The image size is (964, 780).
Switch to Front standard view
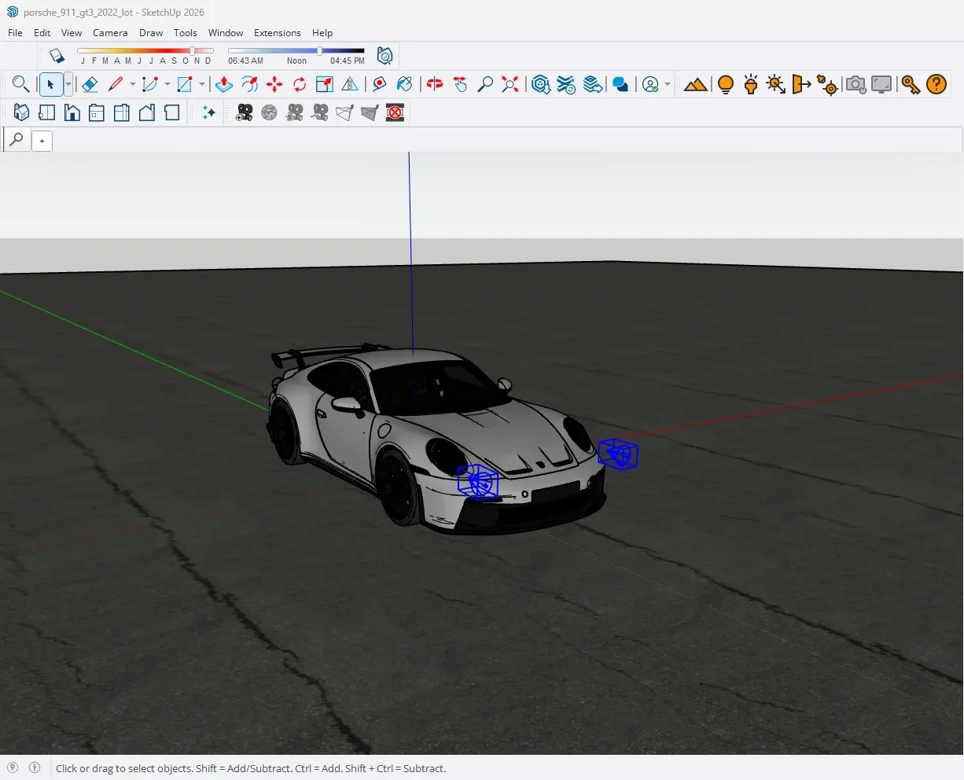[x=72, y=112]
